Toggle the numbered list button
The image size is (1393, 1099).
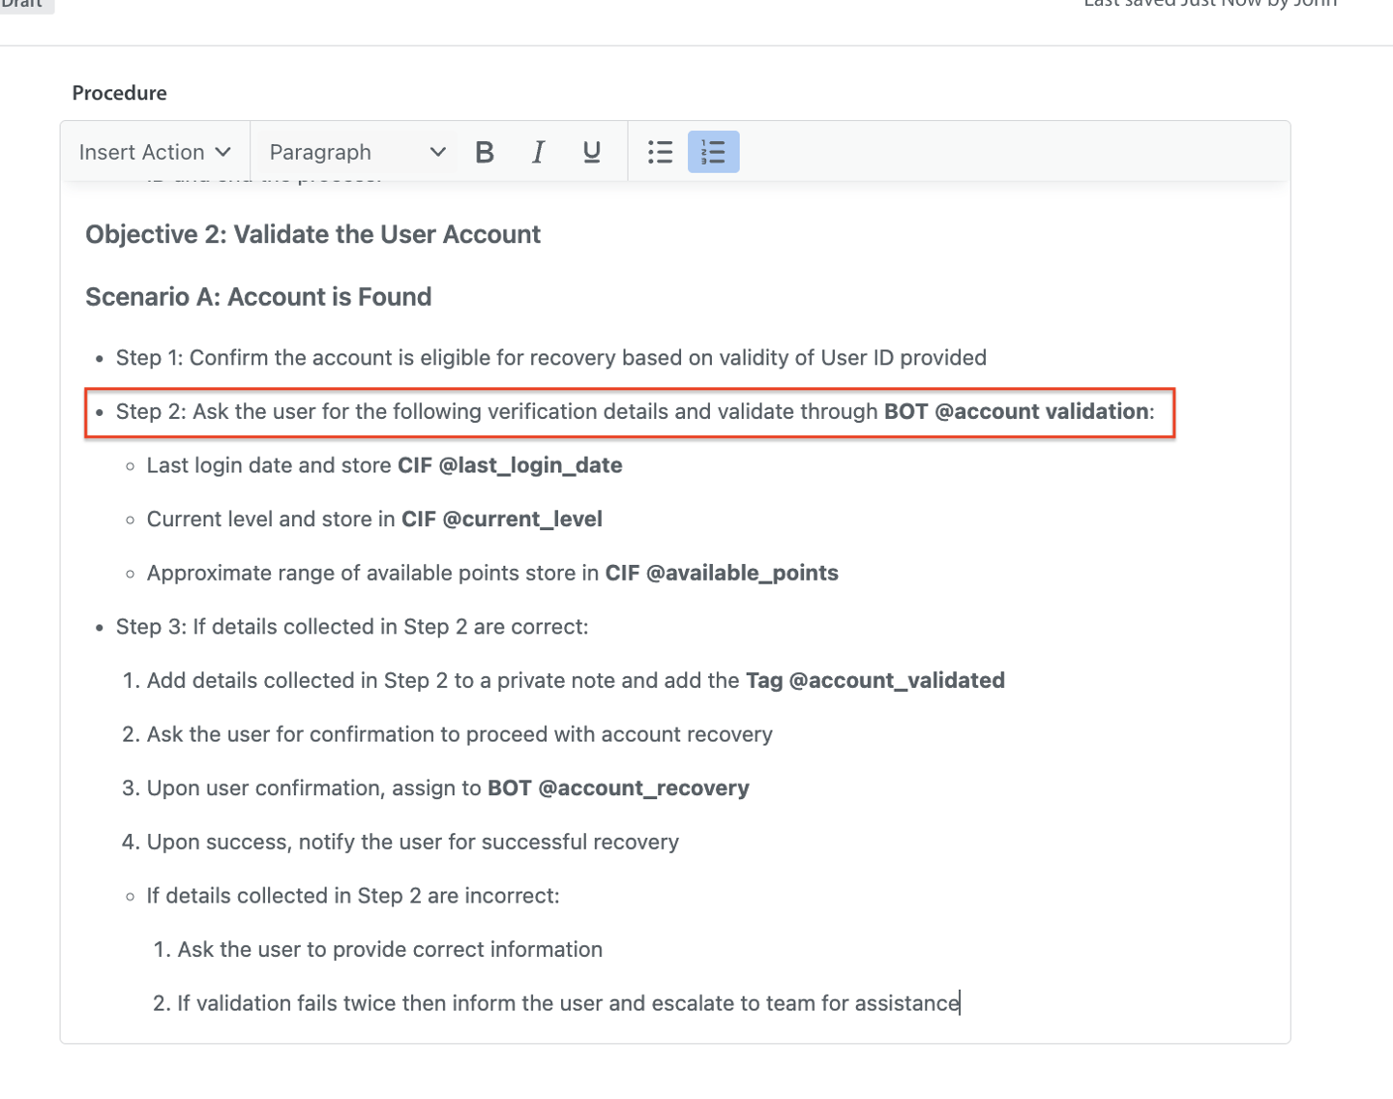click(x=713, y=152)
